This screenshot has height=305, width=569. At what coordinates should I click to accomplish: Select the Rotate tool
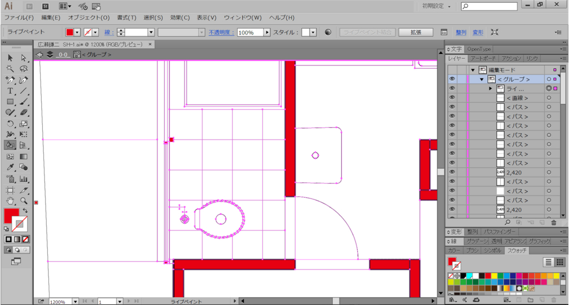point(10,124)
